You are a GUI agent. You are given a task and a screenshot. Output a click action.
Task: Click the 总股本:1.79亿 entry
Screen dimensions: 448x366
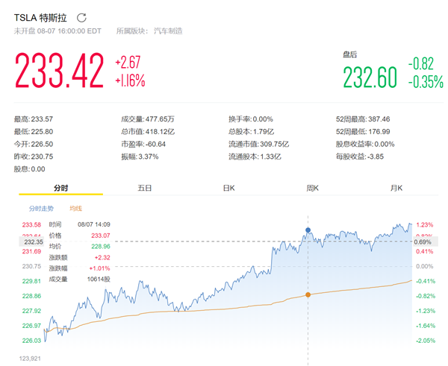[251, 131]
